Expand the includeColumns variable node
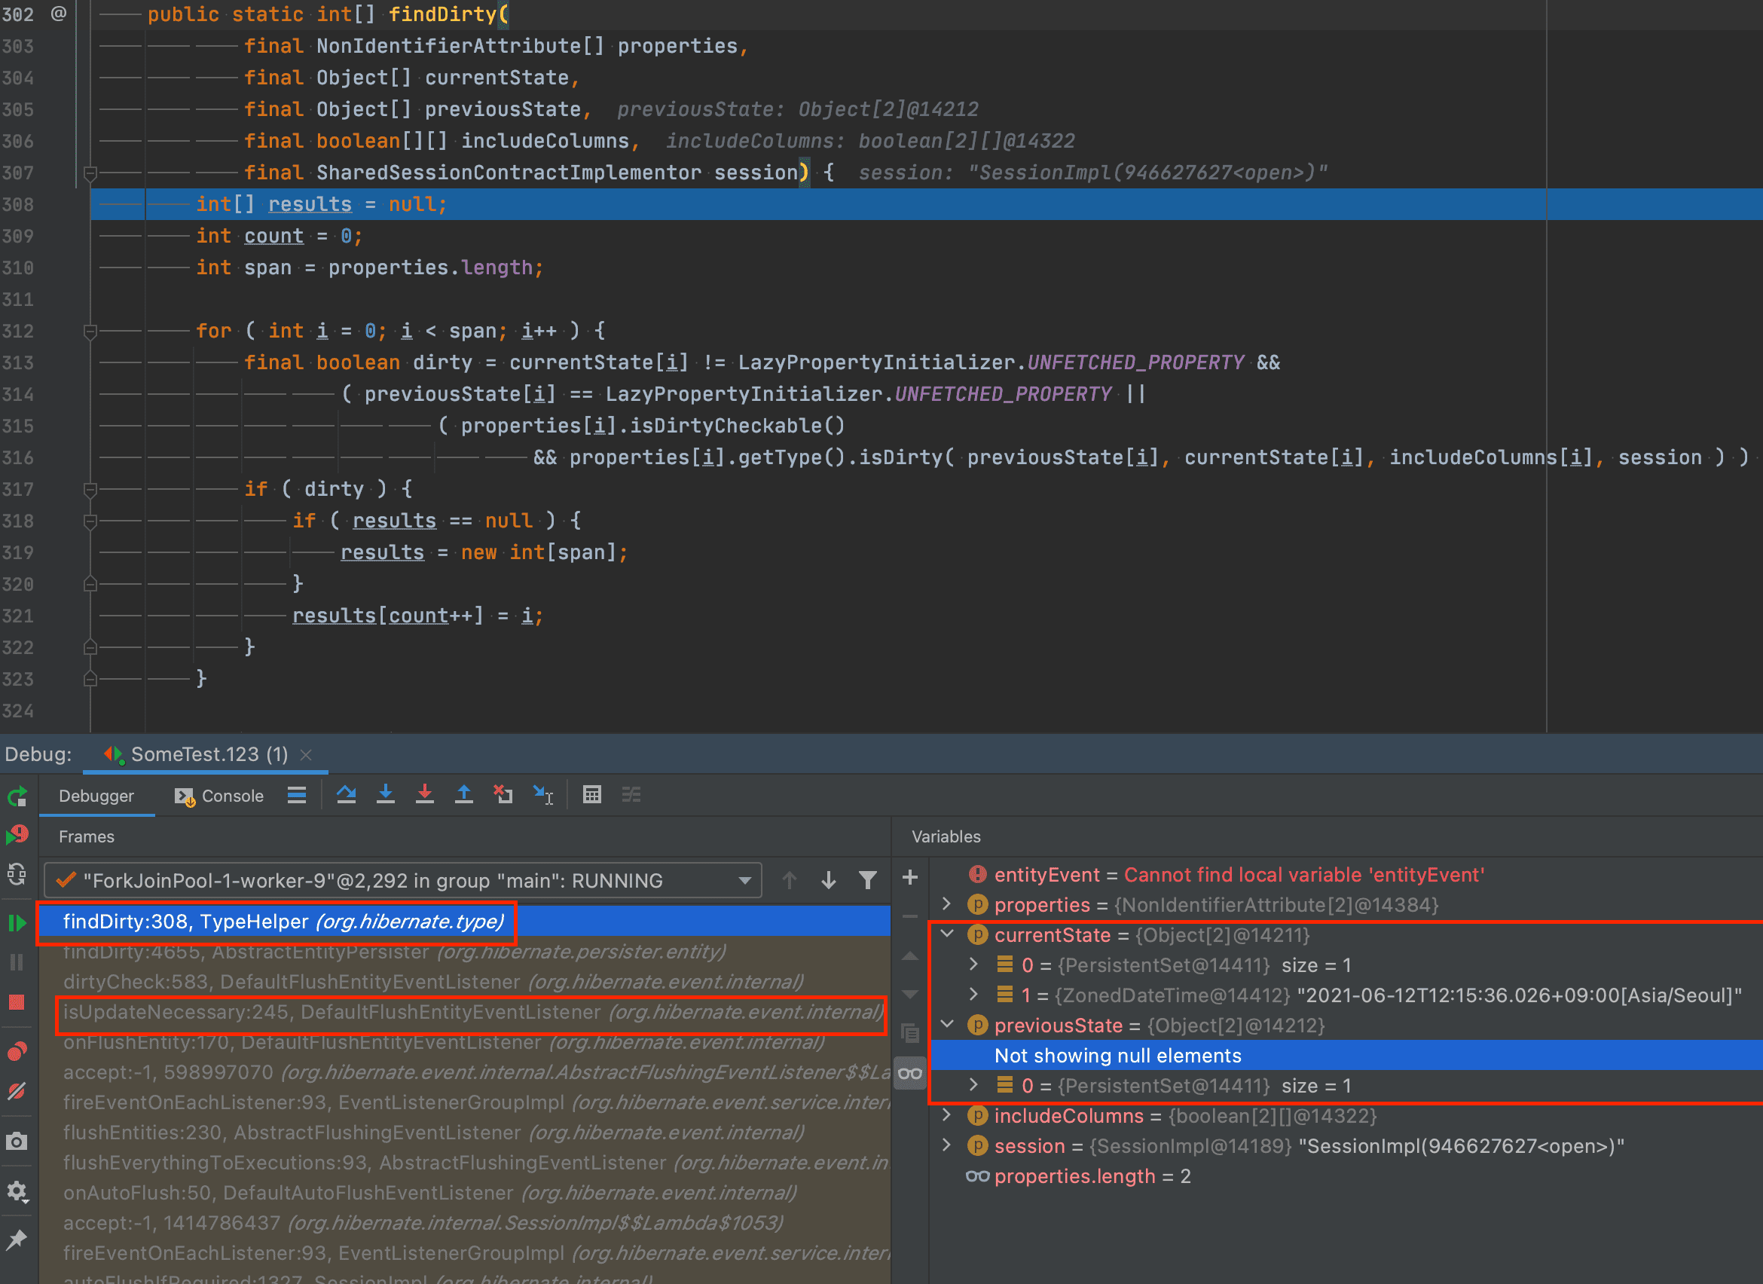The height and width of the screenshot is (1284, 1763). coord(947,1115)
